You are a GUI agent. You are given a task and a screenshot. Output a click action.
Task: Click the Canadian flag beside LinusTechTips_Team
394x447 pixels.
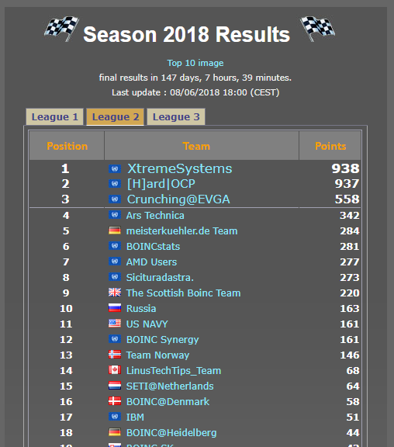coord(115,370)
